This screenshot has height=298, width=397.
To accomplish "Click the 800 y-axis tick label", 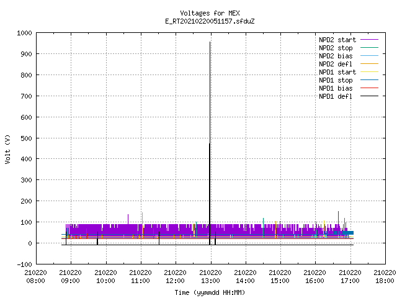I will pyautogui.click(x=26, y=75).
